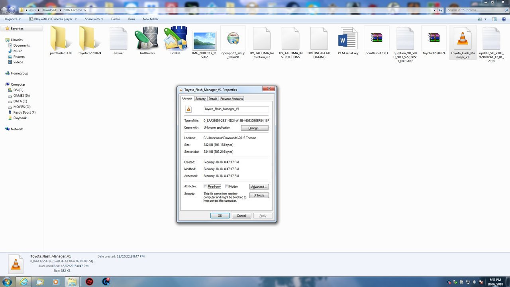Select the OV_TACOMA_INSTRUCTIONS file icon
This screenshot has height=287, width=510.
290,39
